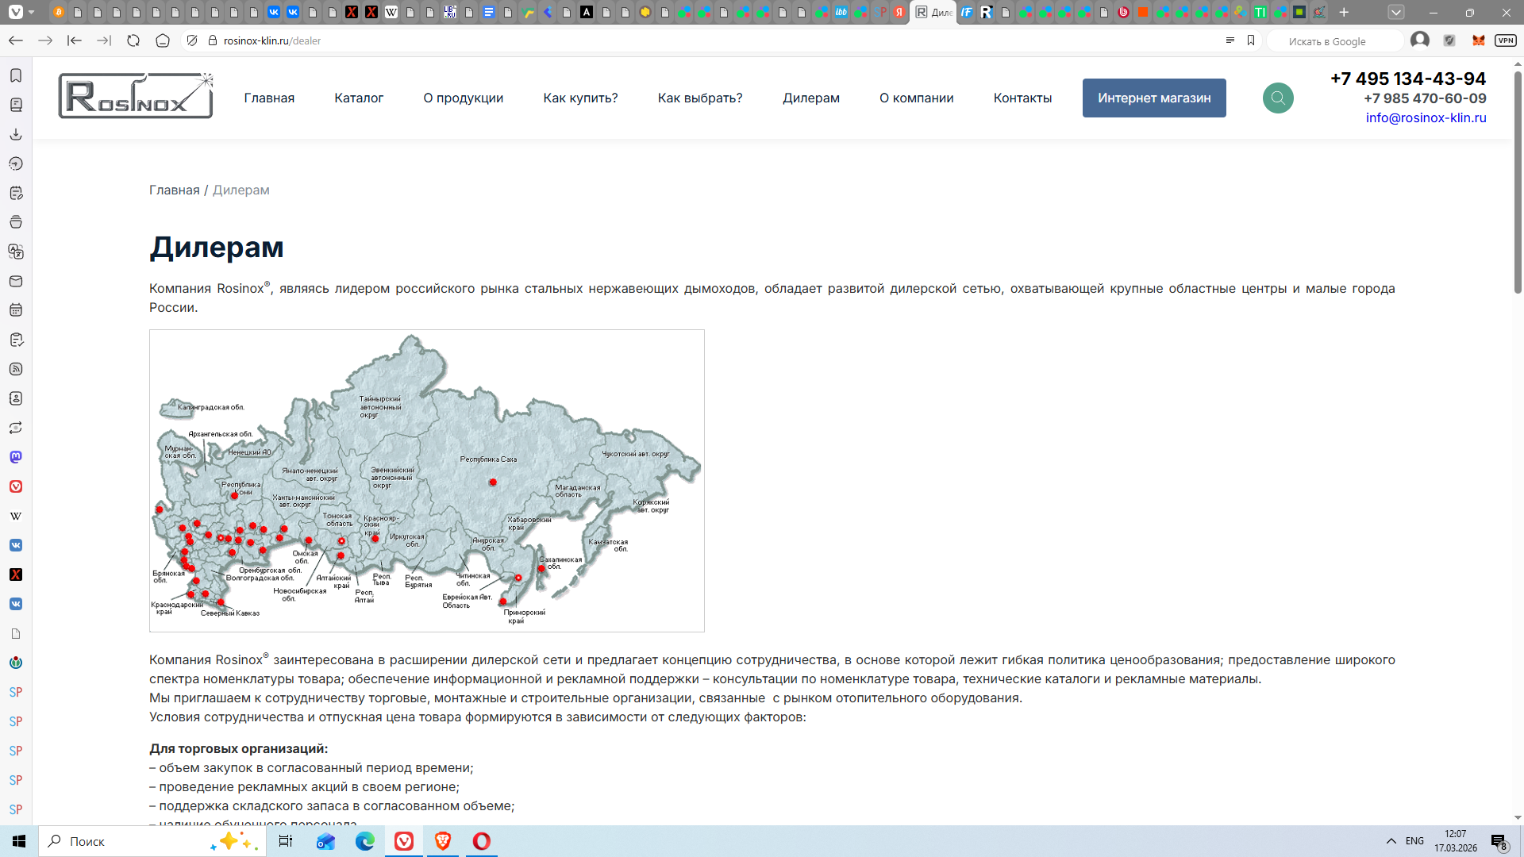Bookmark this page using address bar icon

point(1251,40)
